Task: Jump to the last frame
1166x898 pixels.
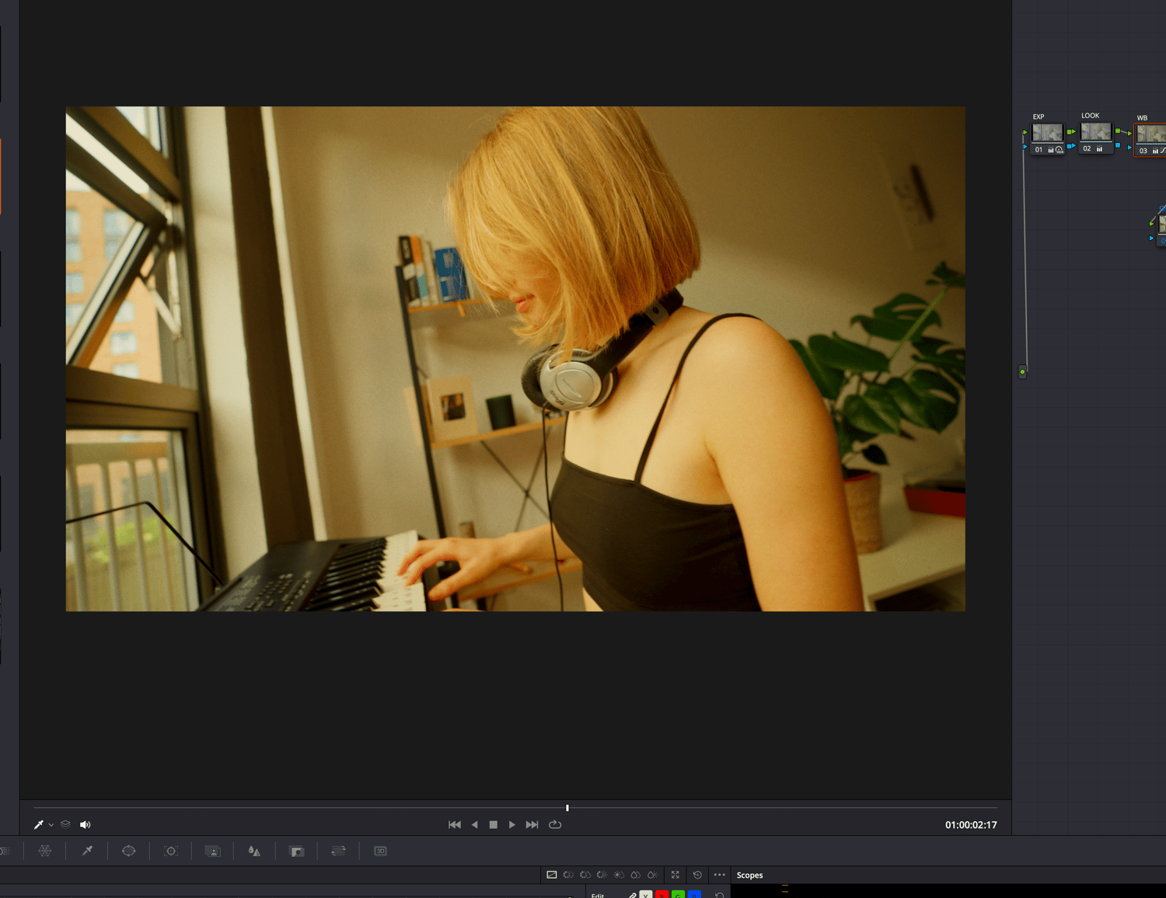Action: (x=532, y=824)
